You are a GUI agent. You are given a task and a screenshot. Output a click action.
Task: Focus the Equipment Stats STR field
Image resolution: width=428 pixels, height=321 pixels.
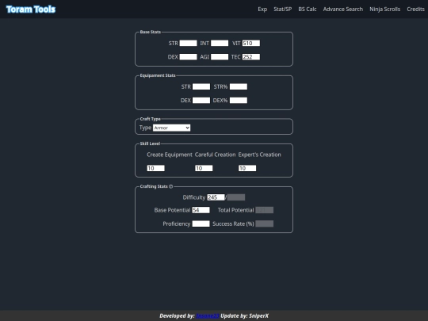click(x=201, y=86)
